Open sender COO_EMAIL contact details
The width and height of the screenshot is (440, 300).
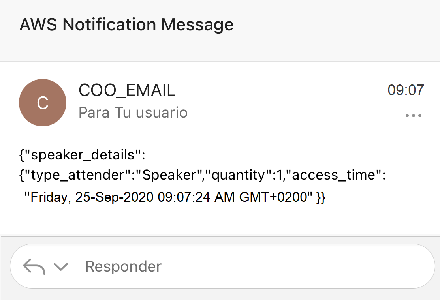click(x=127, y=91)
